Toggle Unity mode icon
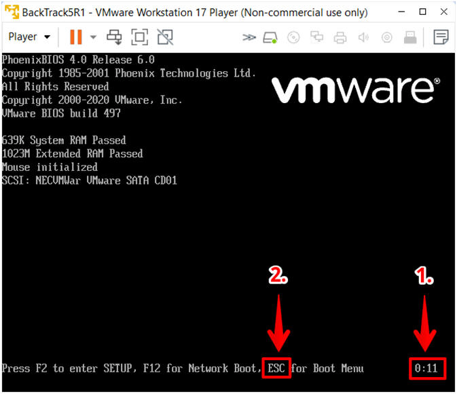Viewport: 457px width, 394px height. (x=165, y=37)
